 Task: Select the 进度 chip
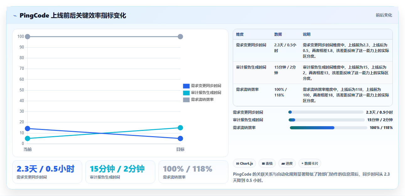coord(287,163)
